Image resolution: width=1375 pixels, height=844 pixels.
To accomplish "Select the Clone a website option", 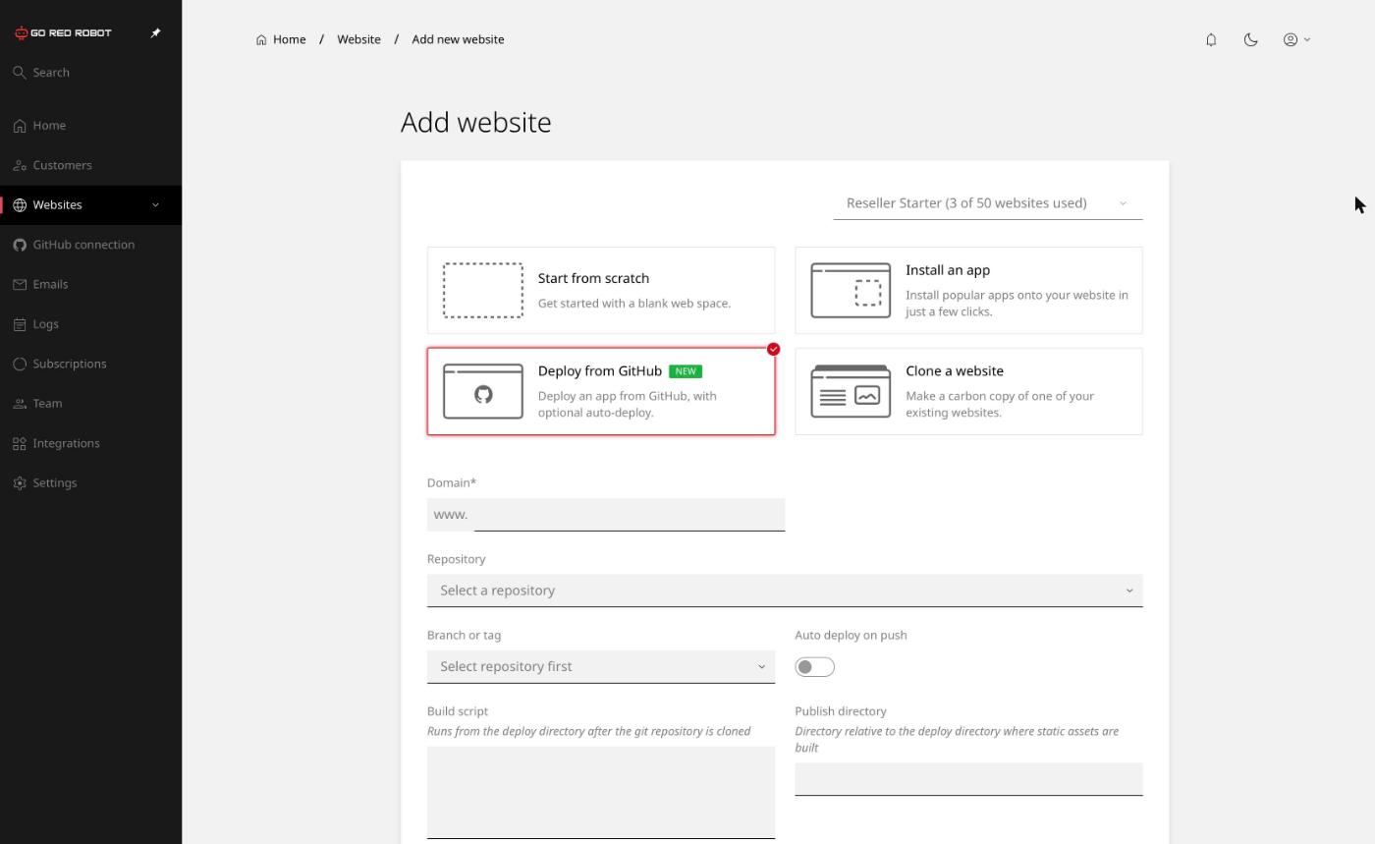I will 968,391.
